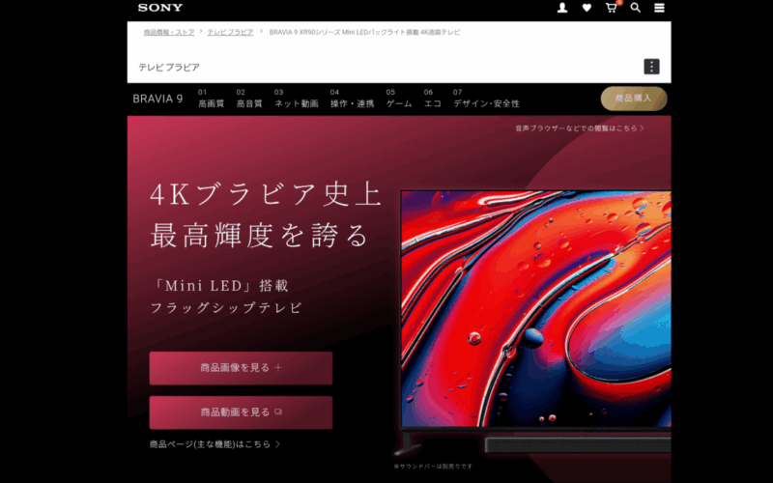Open the search magnifier icon

point(636,8)
